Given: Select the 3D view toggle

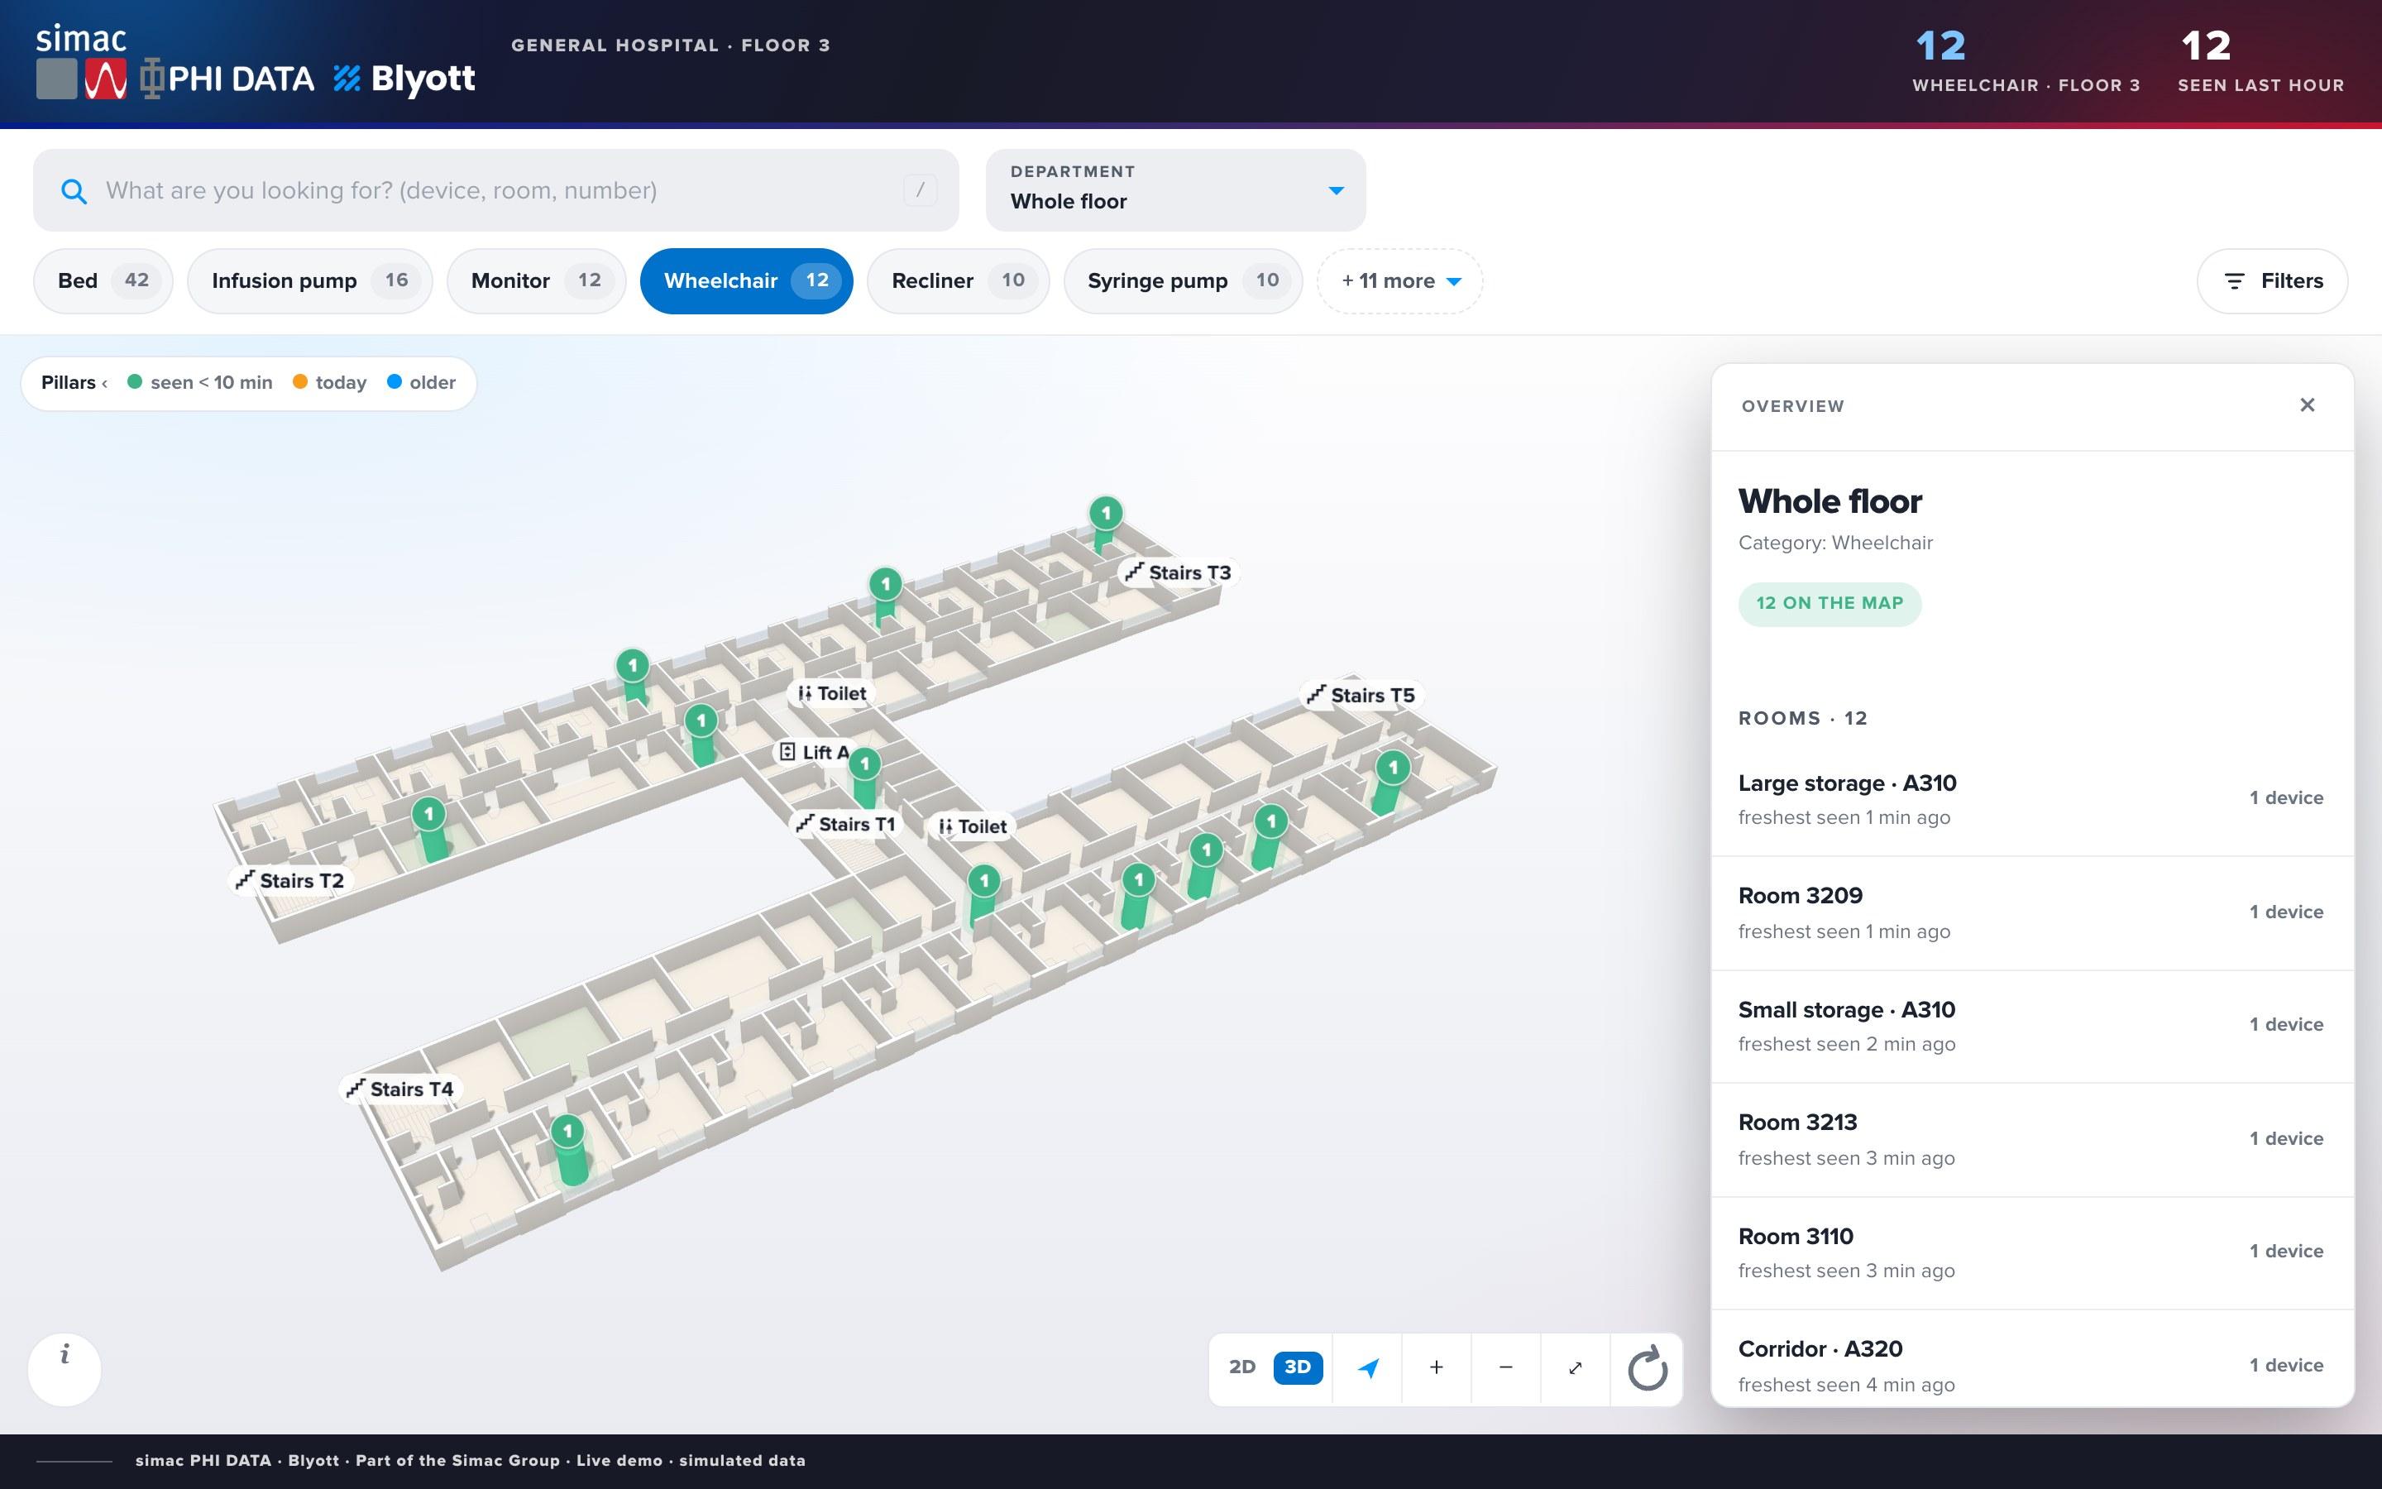Looking at the screenshot, I should tap(1298, 1367).
